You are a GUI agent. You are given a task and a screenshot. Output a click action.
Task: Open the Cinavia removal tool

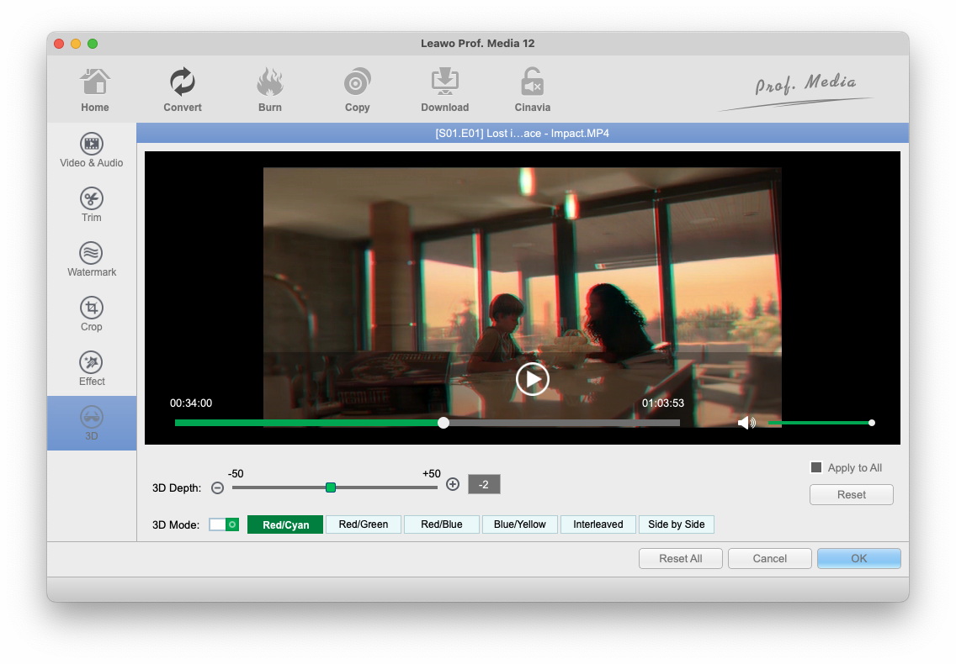point(532,90)
